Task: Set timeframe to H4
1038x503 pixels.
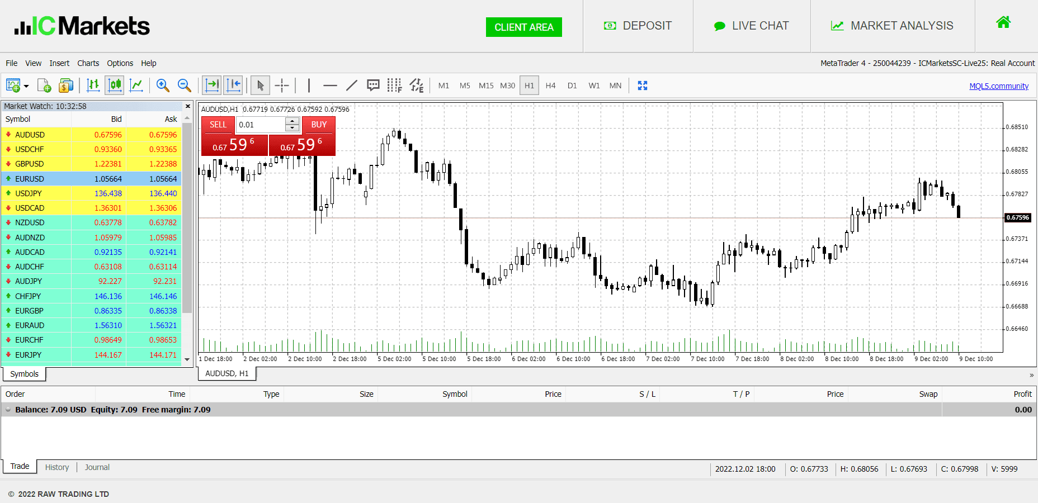Action: (550, 86)
